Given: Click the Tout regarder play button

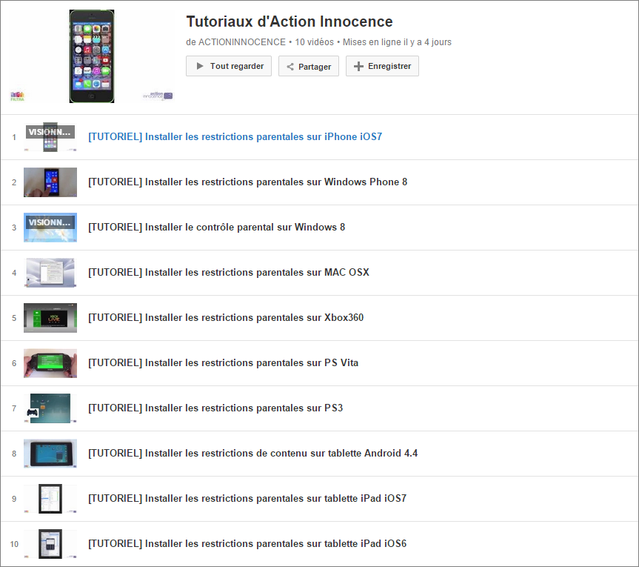Looking at the screenshot, I should coord(229,66).
